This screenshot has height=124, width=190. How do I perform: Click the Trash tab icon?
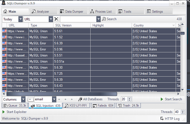(x=120, y=106)
